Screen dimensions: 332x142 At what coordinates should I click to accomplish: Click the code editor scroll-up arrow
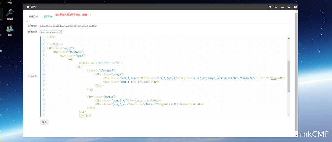tap(289, 38)
